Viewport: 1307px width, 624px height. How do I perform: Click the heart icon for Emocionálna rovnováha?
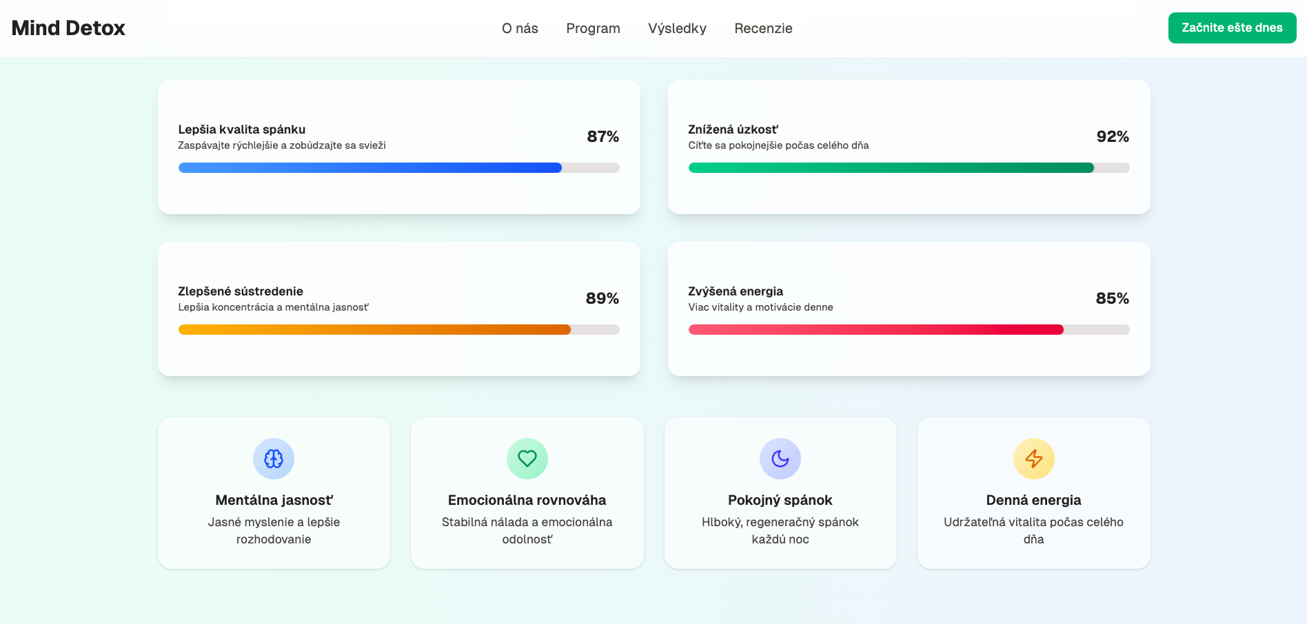point(527,459)
